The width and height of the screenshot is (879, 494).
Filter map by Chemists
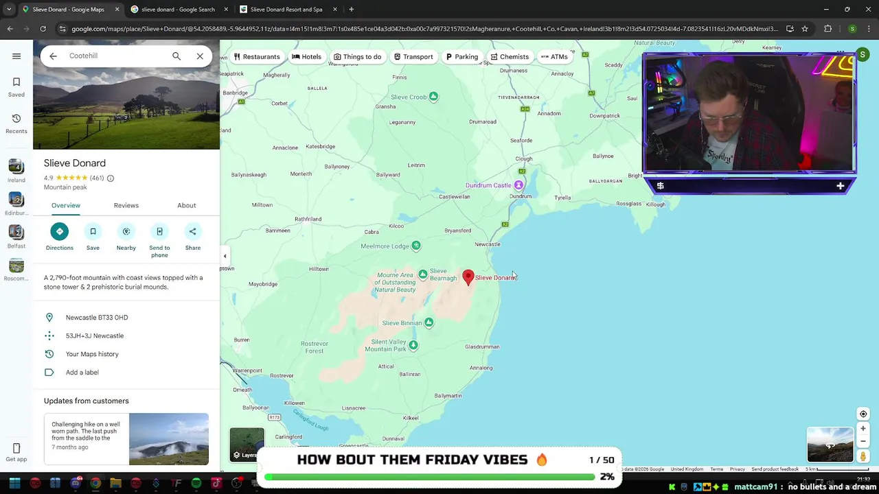[510, 57]
